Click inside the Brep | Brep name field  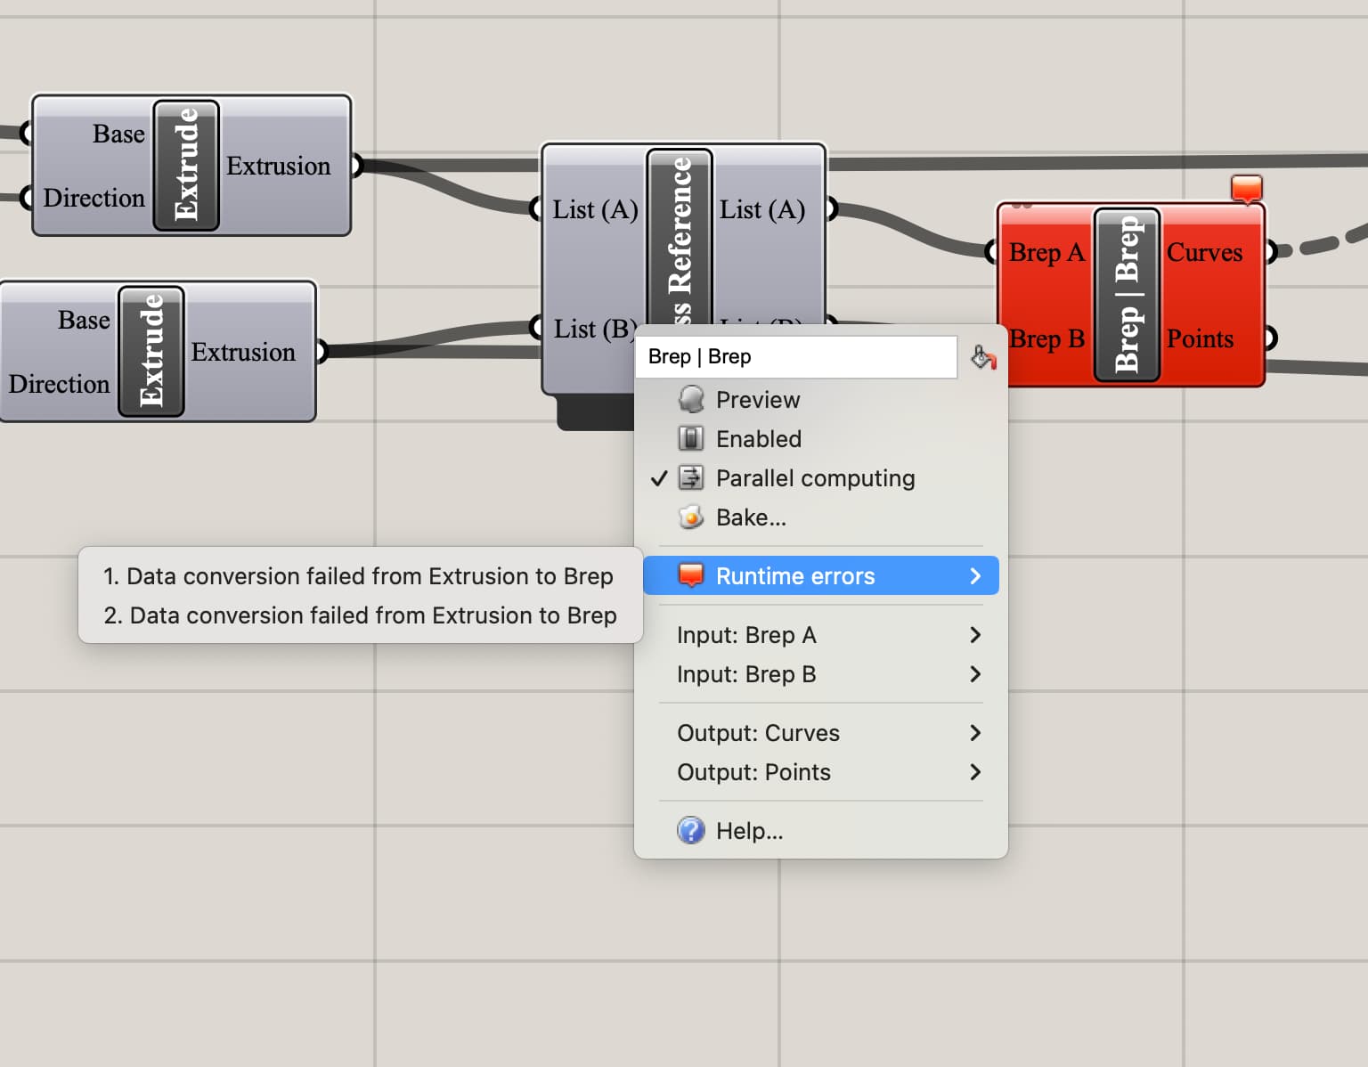coord(795,356)
